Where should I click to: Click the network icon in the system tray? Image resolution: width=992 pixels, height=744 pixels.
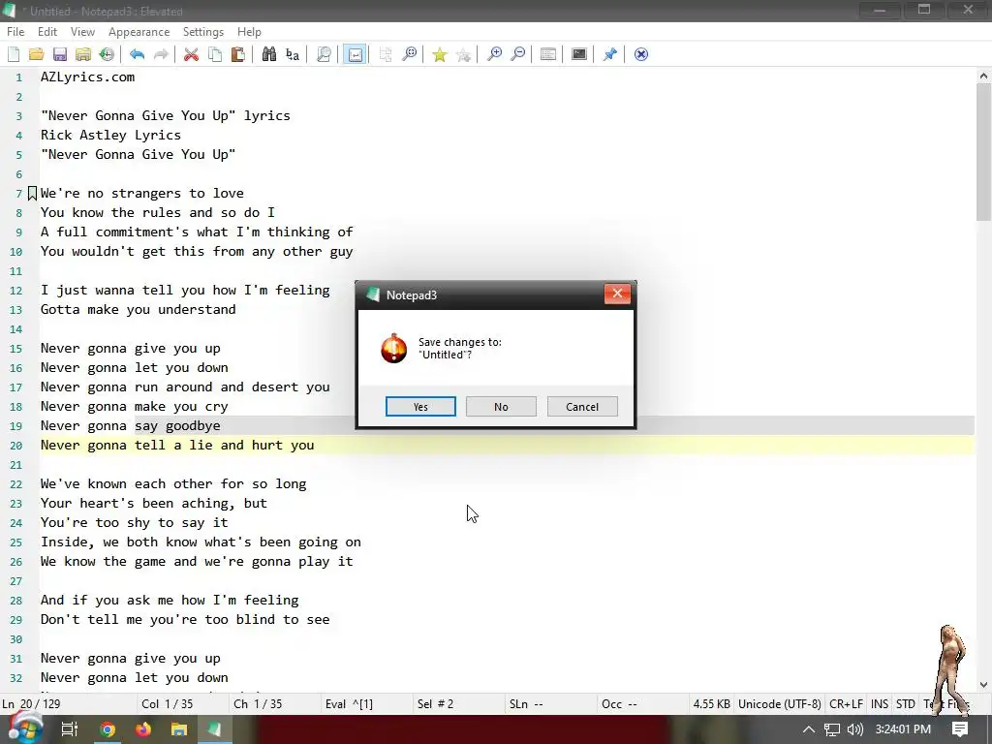click(x=832, y=729)
